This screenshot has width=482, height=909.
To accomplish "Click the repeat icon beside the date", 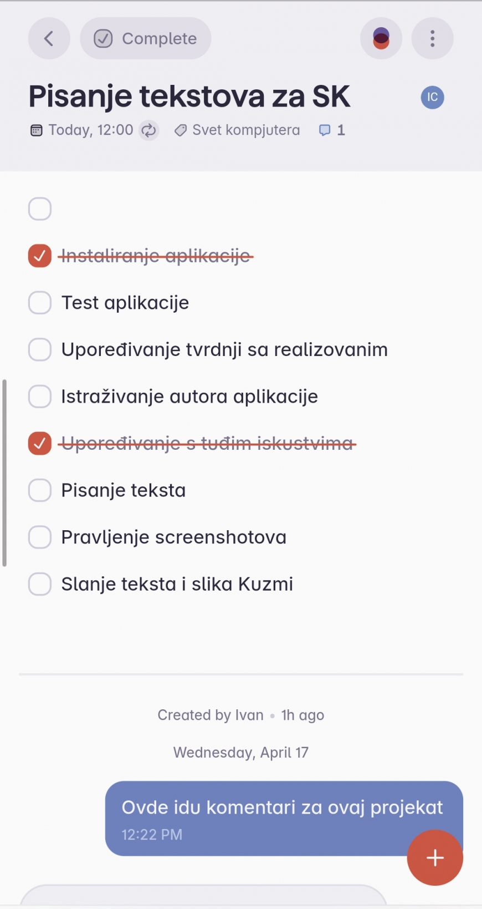I will (x=148, y=130).
